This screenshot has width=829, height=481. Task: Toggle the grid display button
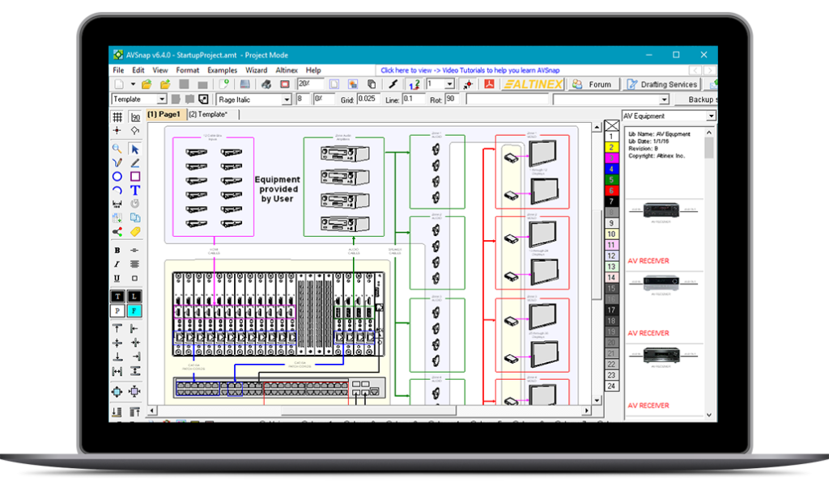point(117,117)
